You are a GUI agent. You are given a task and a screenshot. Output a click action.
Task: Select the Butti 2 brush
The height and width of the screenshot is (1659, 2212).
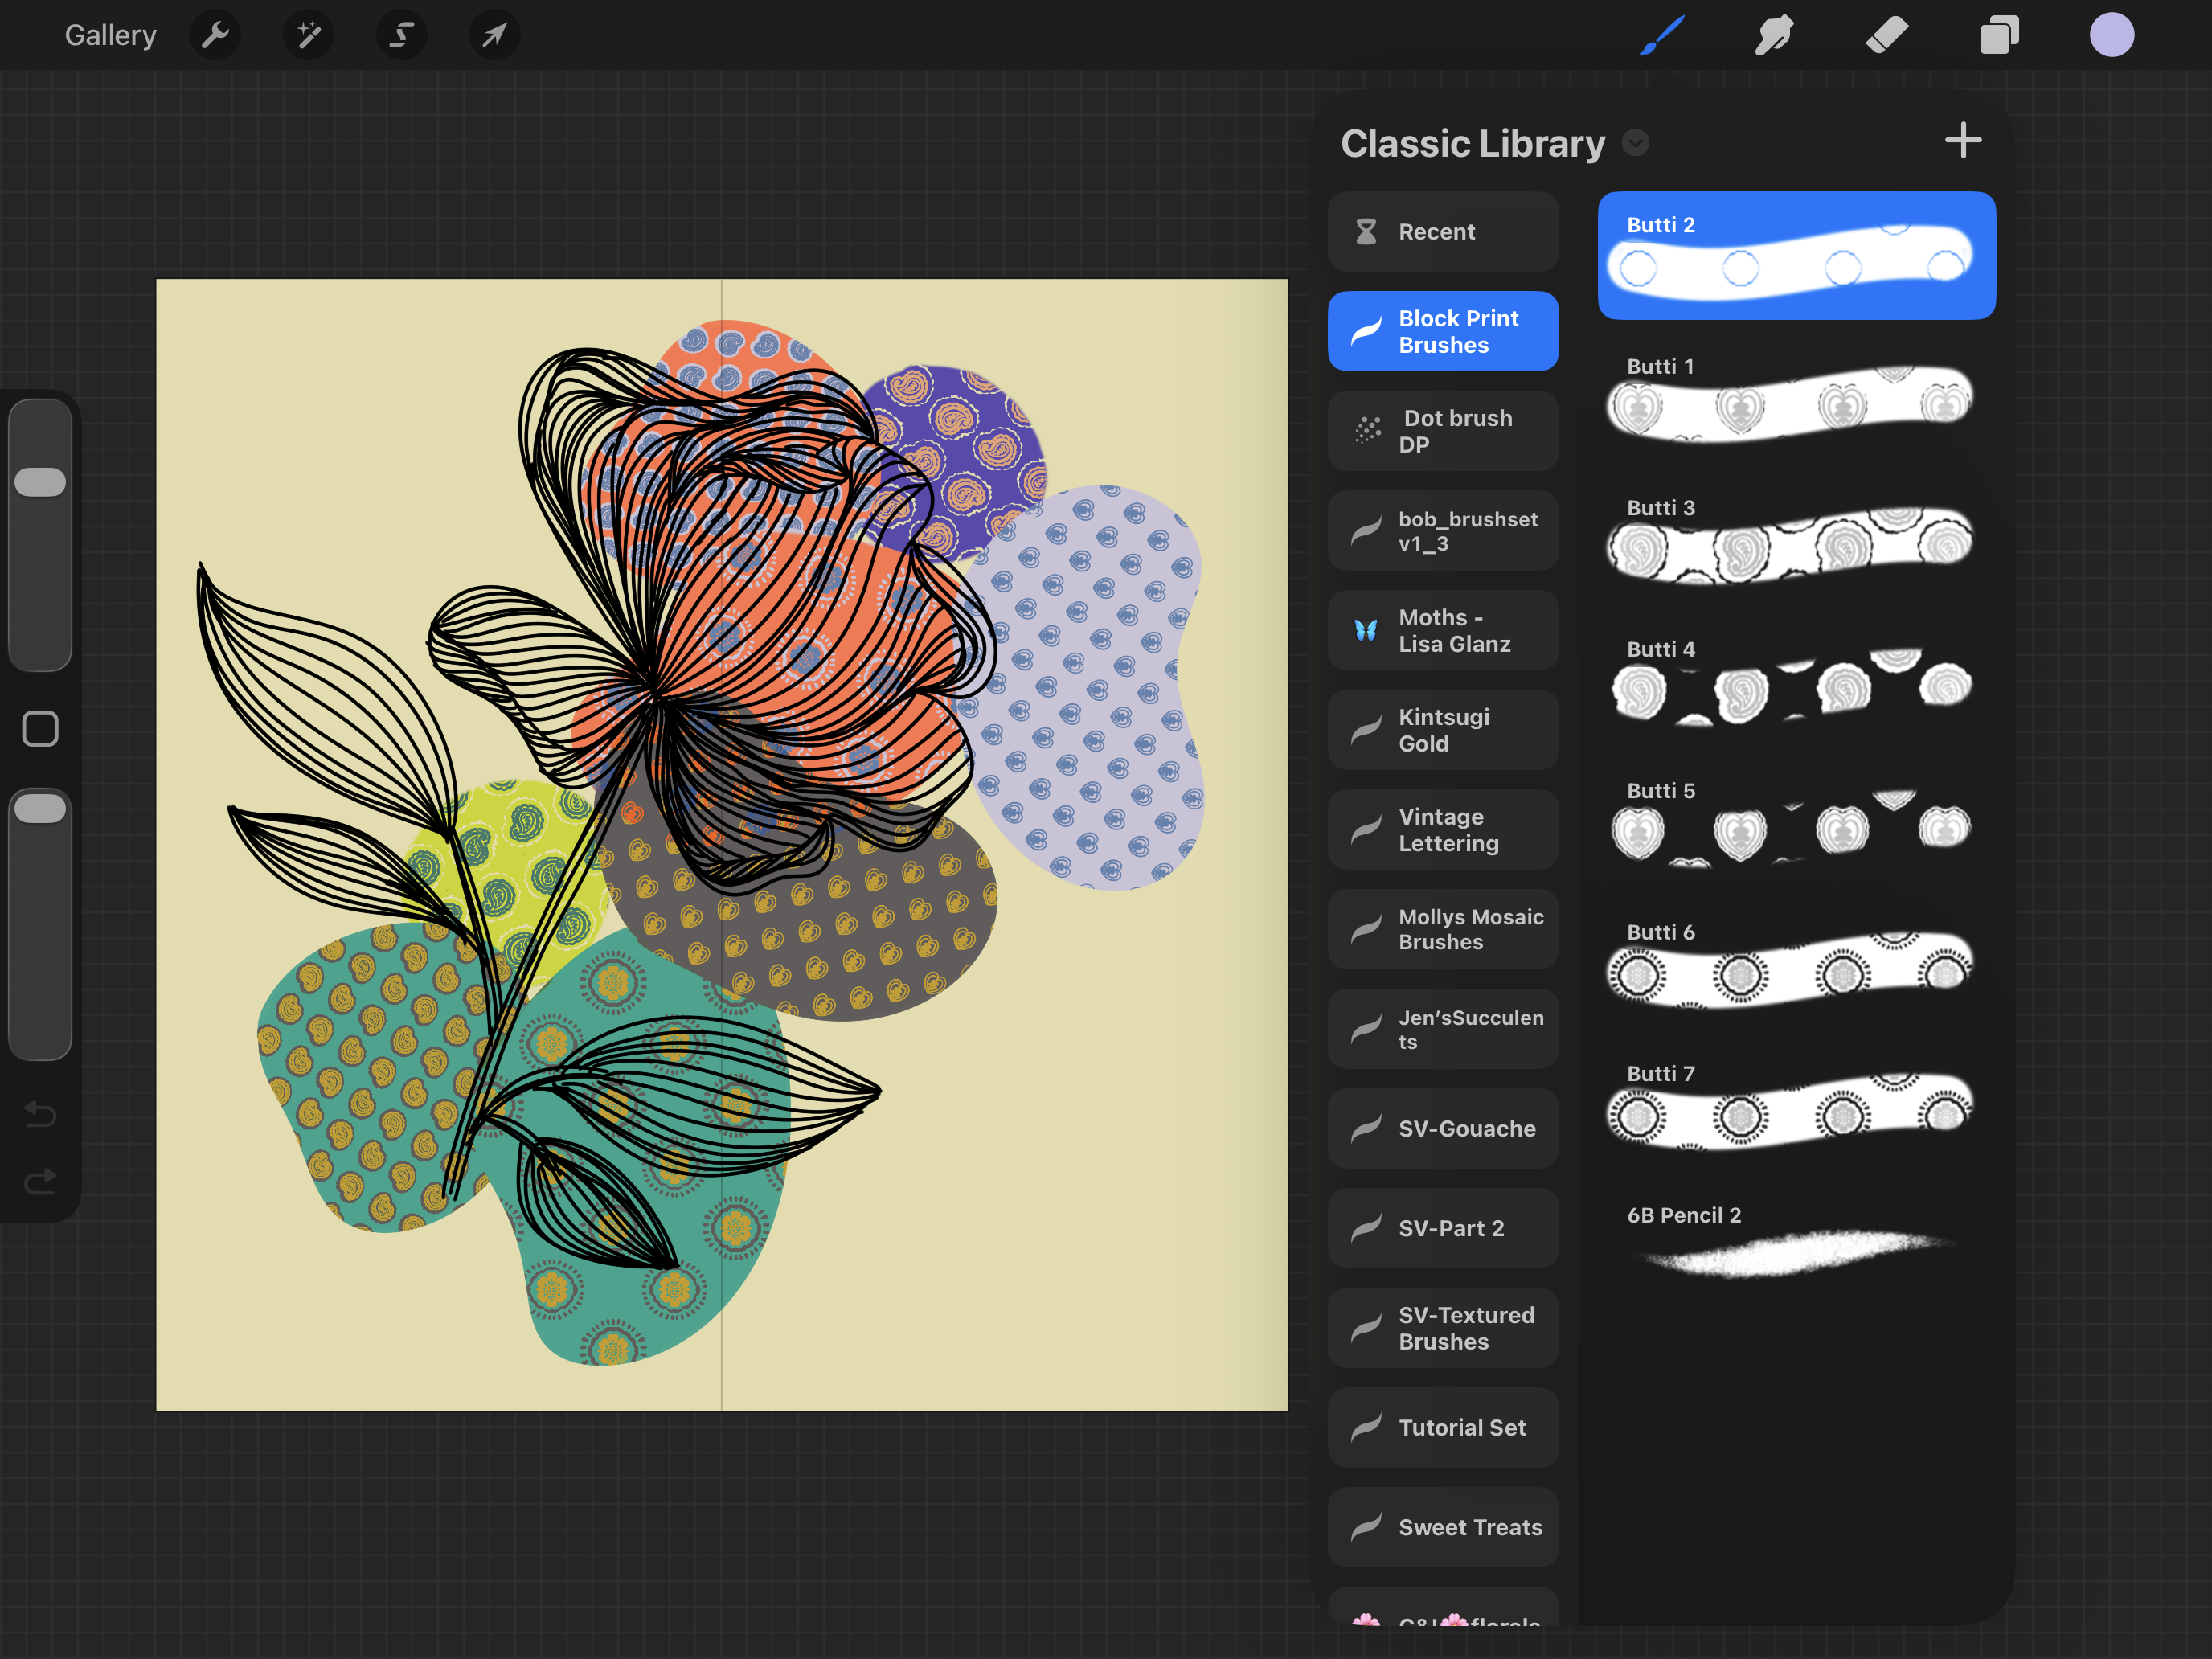point(1796,256)
